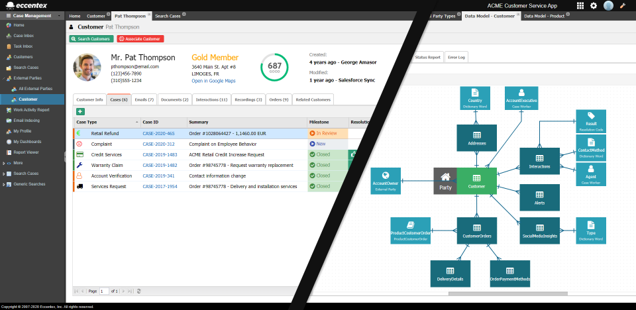Select the ProductCustomerOrder node

(411, 231)
